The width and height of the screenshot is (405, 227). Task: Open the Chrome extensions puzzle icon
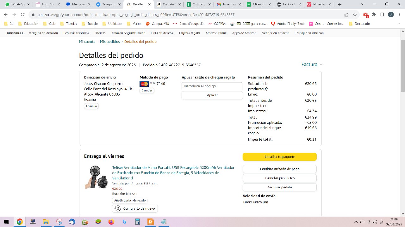(374, 15)
